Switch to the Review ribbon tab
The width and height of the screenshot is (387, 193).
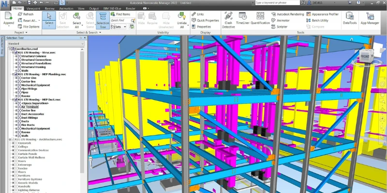50,8
